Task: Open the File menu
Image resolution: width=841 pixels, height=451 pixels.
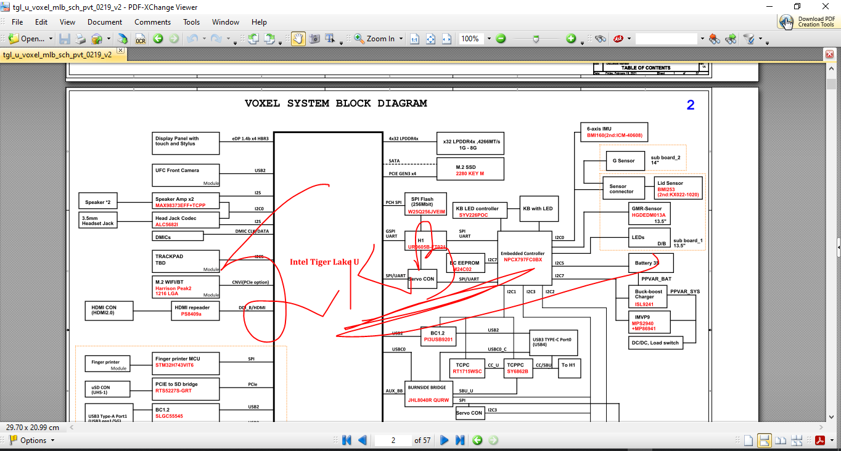Action: coord(17,22)
